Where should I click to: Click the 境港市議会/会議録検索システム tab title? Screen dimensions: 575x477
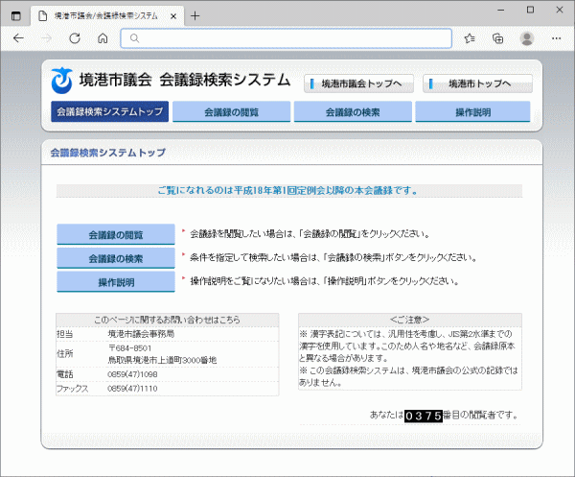[106, 16]
